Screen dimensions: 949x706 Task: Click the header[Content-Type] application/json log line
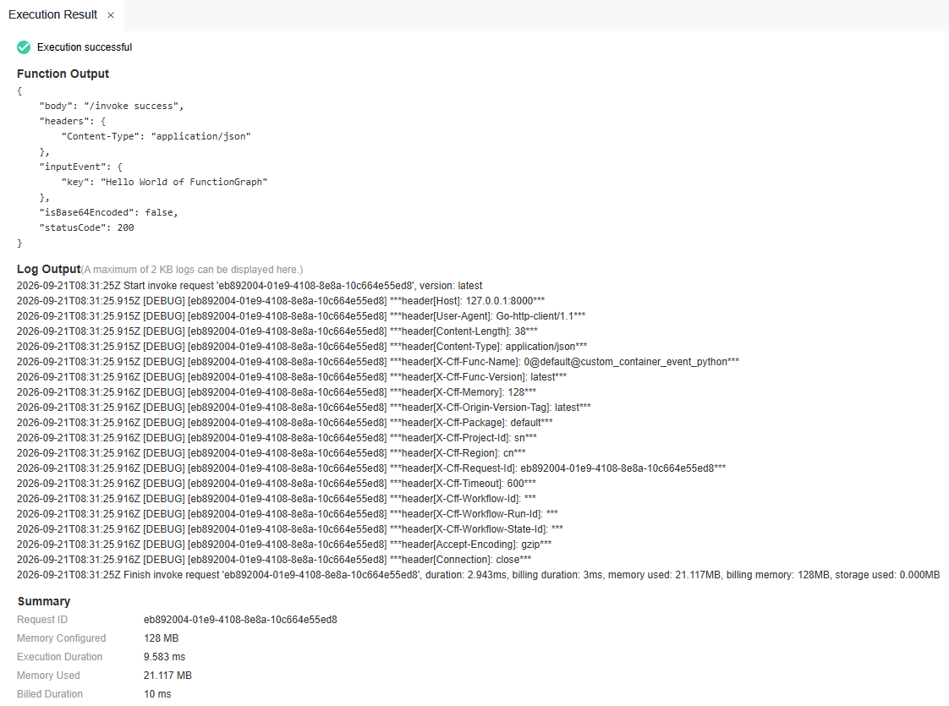click(x=302, y=346)
